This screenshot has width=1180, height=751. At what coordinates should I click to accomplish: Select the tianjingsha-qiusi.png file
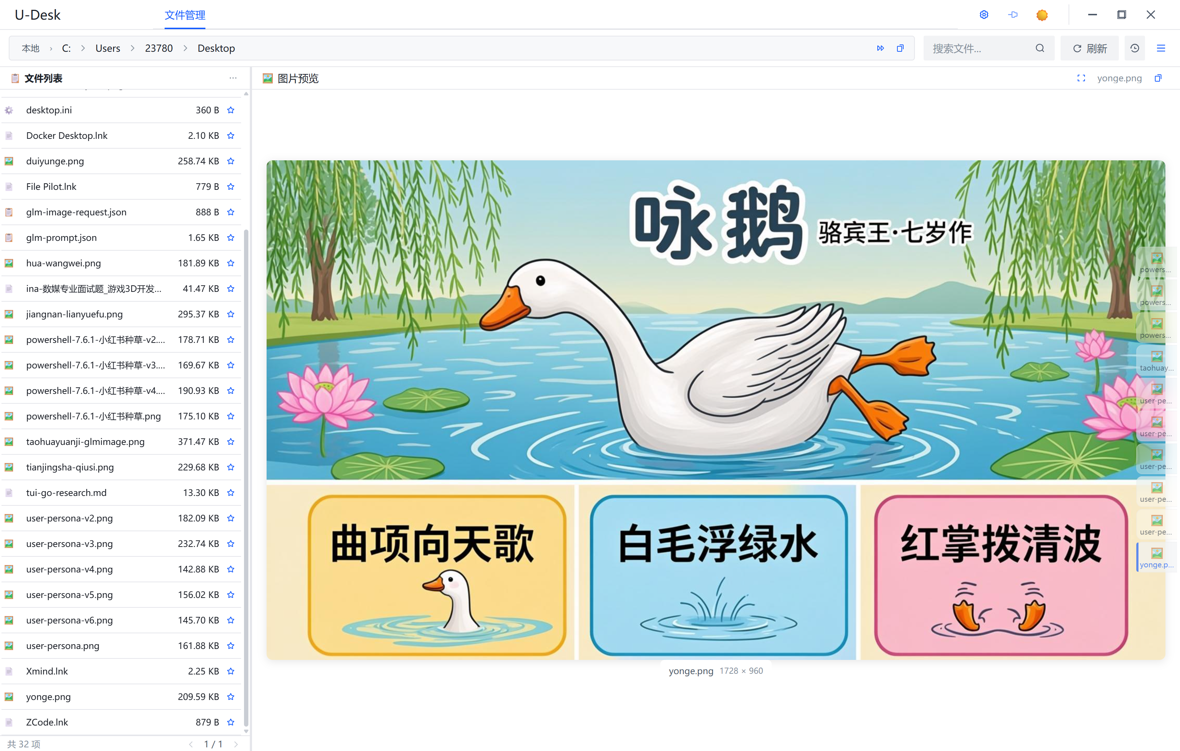(x=121, y=467)
